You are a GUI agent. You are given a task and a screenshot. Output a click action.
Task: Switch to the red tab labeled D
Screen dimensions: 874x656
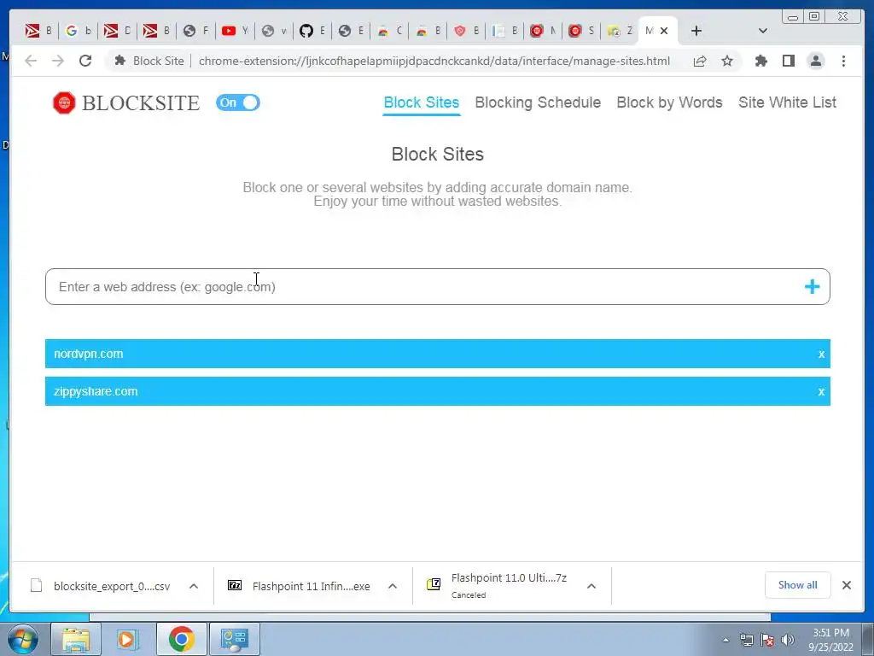click(x=117, y=31)
